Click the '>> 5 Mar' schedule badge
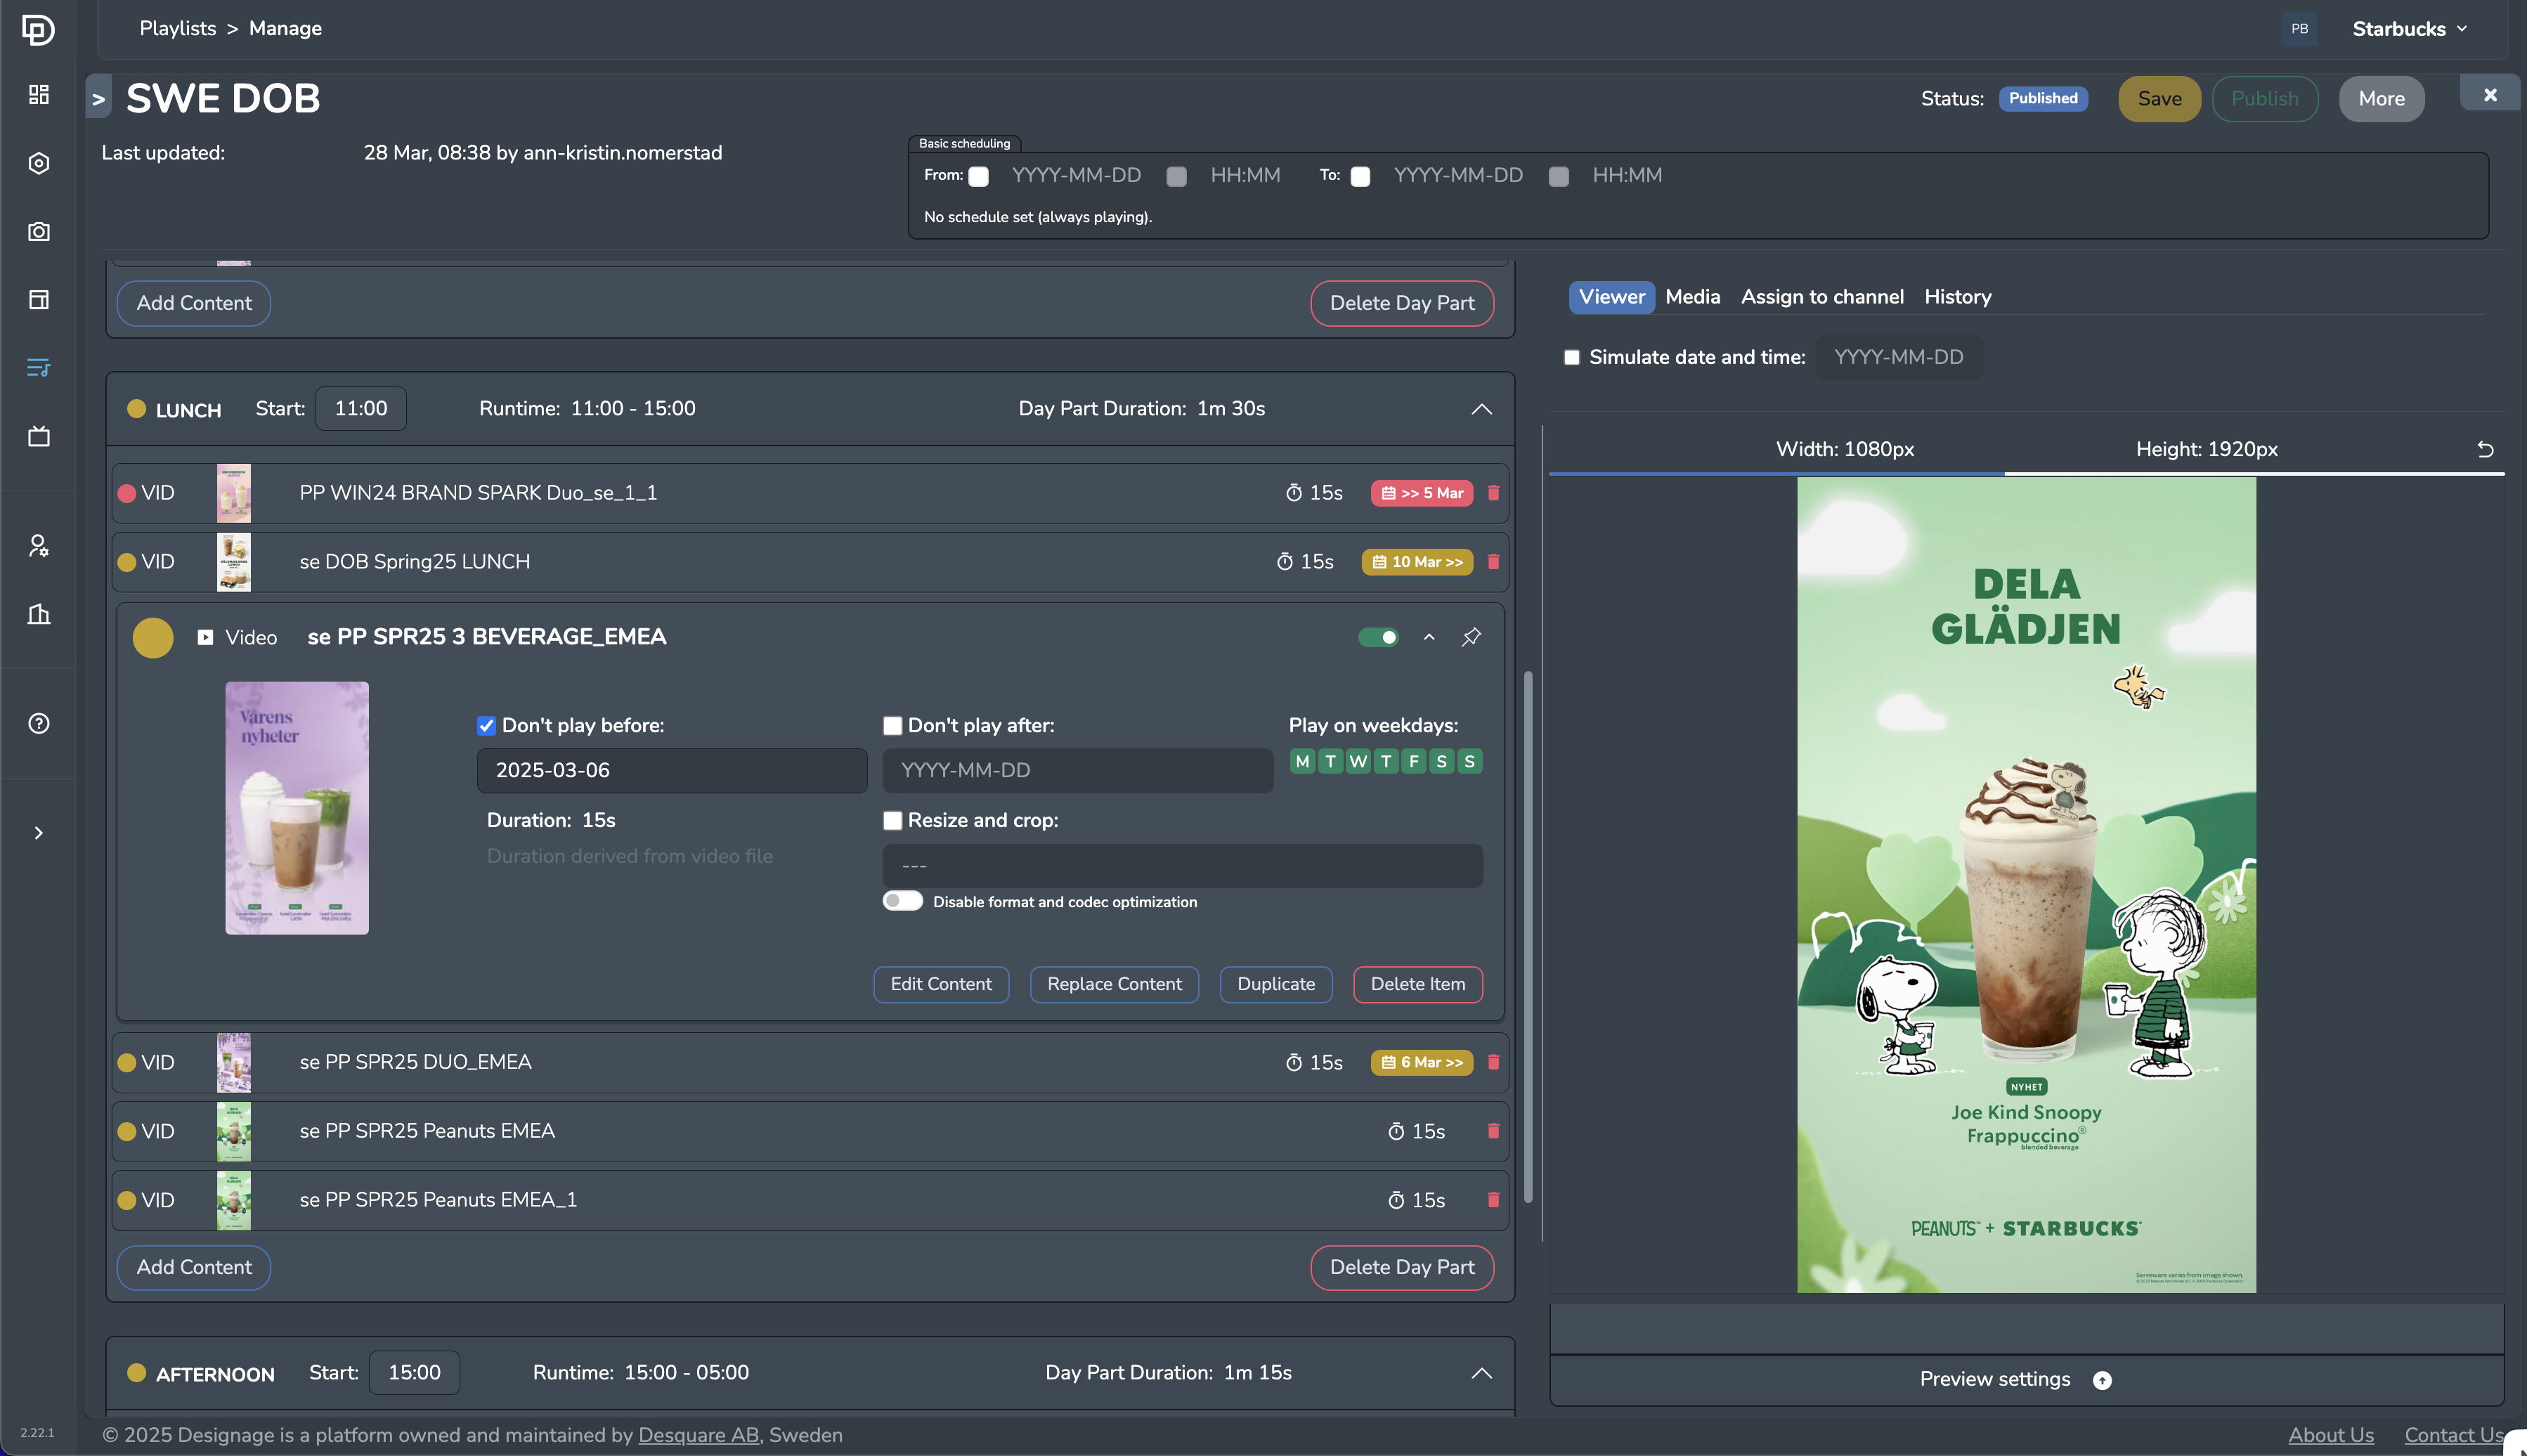The image size is (2527, 1456). [1421, 493]
